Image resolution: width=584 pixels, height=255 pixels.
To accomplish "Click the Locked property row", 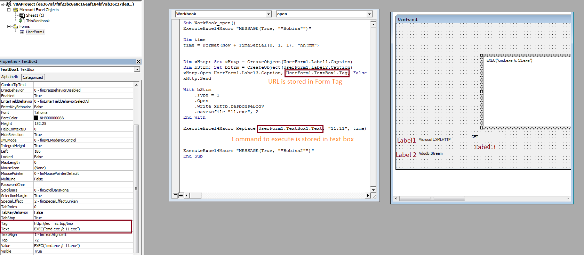I will click(x=67, y=157).
